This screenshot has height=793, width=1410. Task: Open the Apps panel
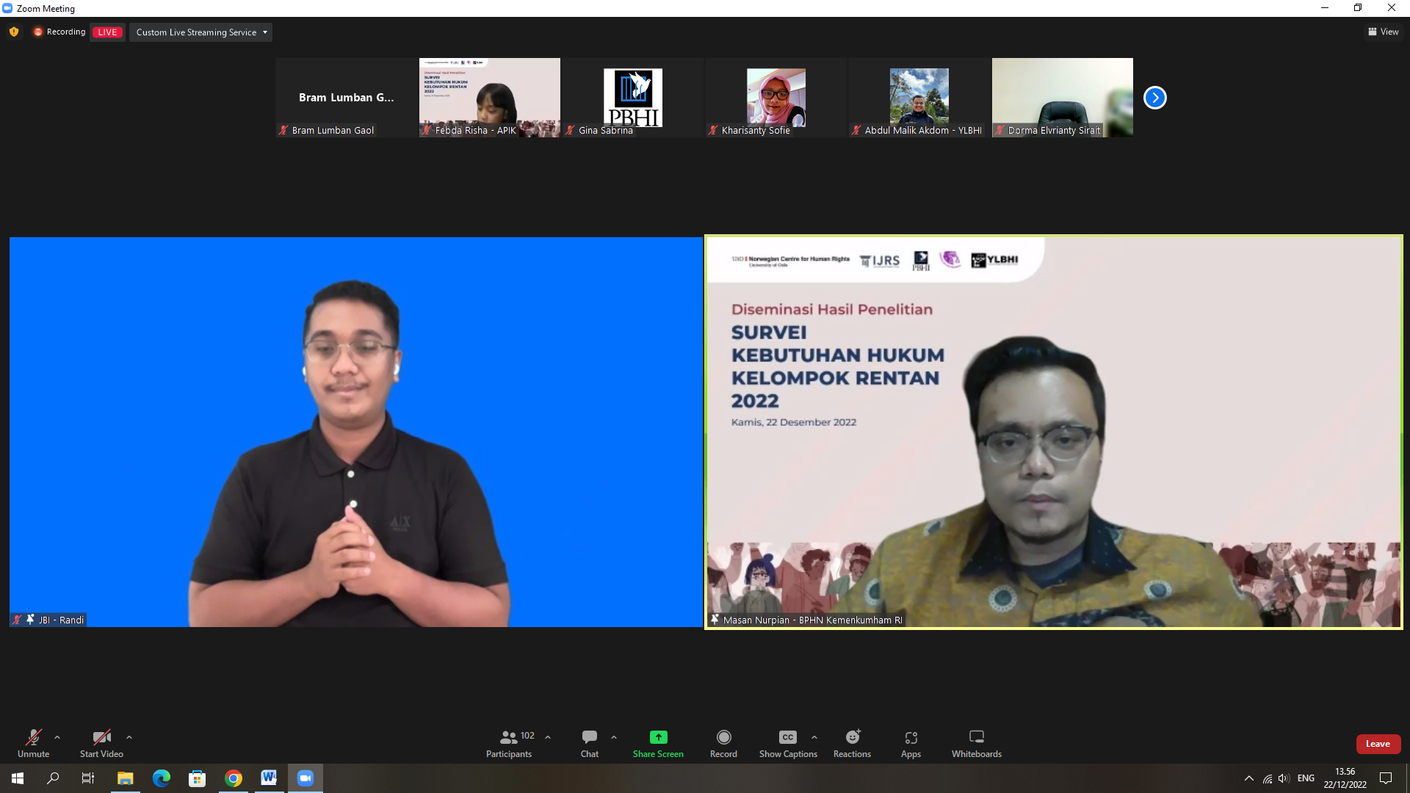point(911,737)
